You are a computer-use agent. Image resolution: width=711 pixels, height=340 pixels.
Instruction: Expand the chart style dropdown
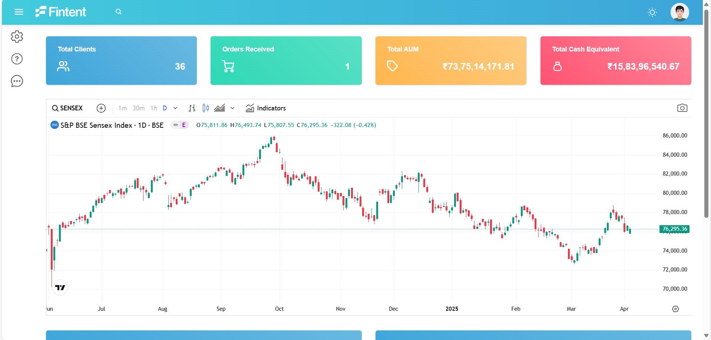tap(232, 108)
